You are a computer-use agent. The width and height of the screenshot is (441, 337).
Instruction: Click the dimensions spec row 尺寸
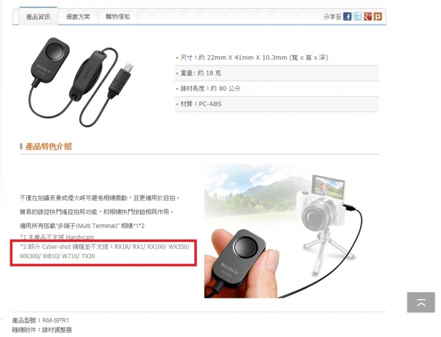click(x=277, y=58)
